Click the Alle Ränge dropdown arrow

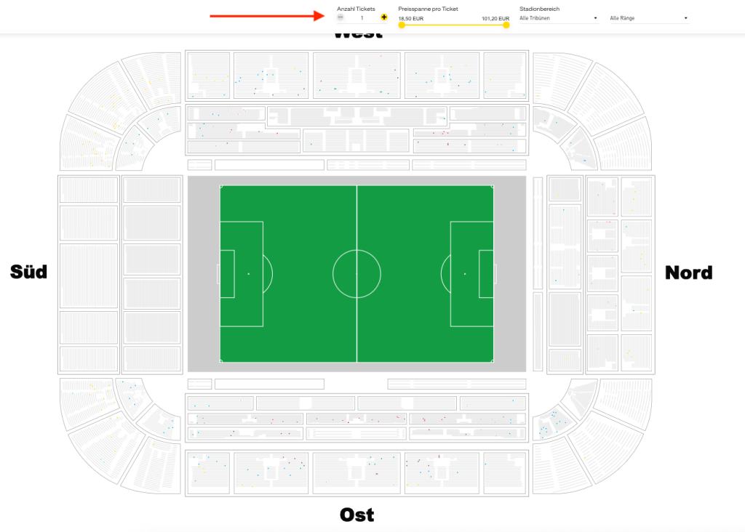[685, 18]
